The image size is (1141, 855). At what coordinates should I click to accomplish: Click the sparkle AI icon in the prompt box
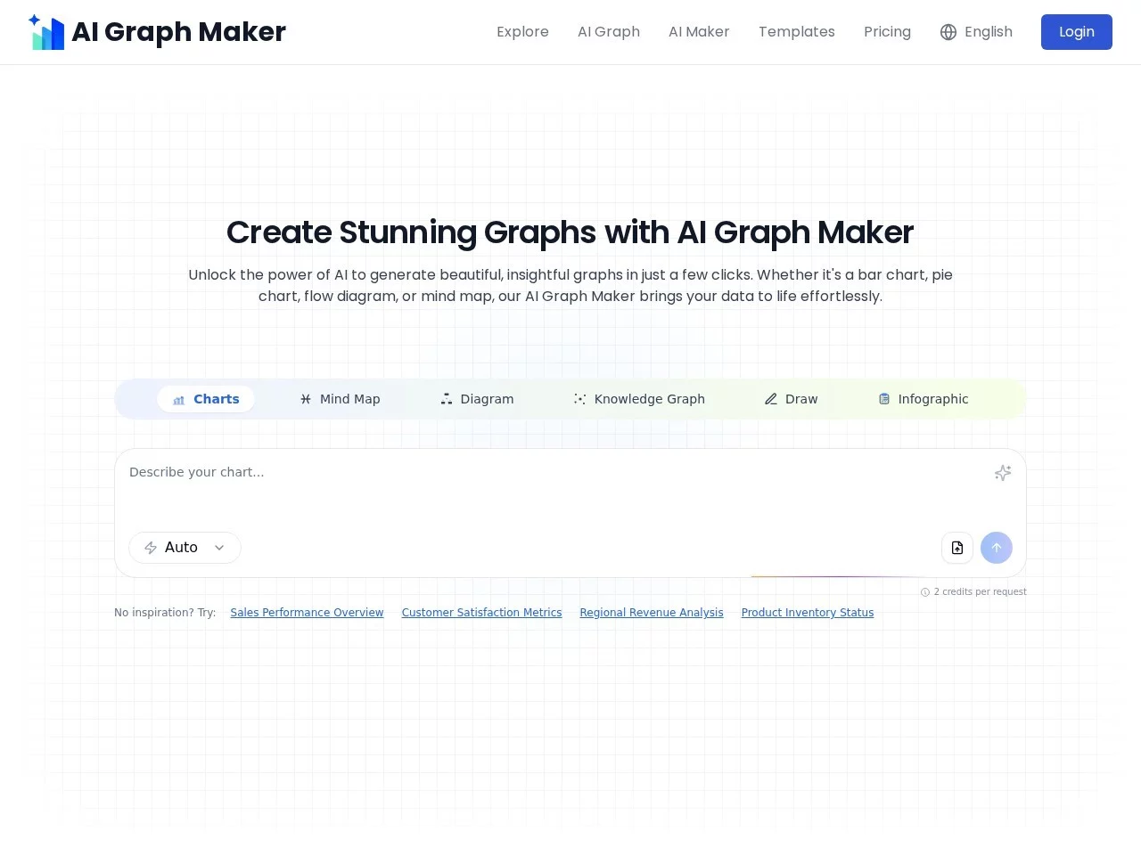pos(1002,473)
